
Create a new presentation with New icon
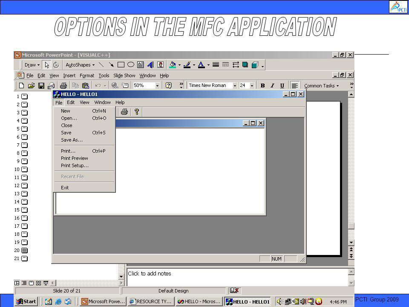tap(21, 85)
